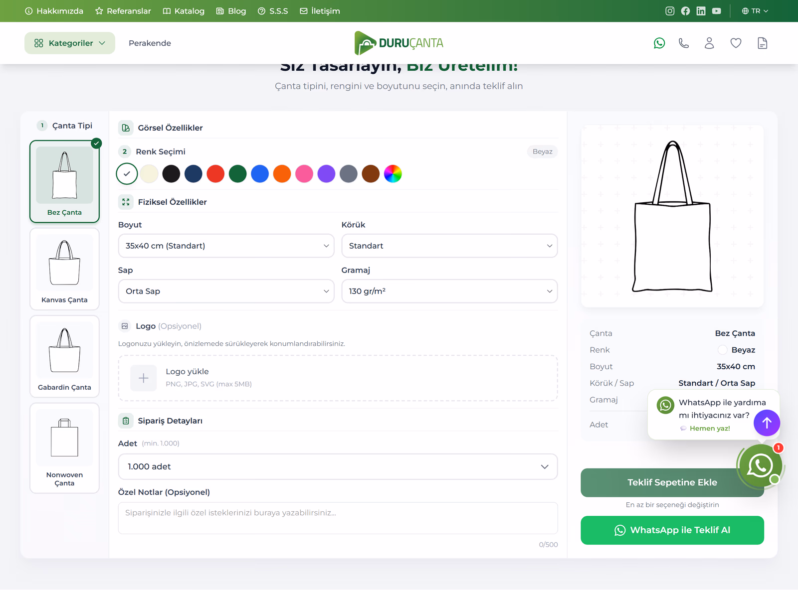The height and width of the screenshot is (590, 798).
Task: Click Teklif Sepetine Ekle button
Action: [672, 482]
